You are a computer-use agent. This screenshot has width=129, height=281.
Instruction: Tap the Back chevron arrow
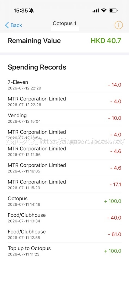click(x=7, y=25)
